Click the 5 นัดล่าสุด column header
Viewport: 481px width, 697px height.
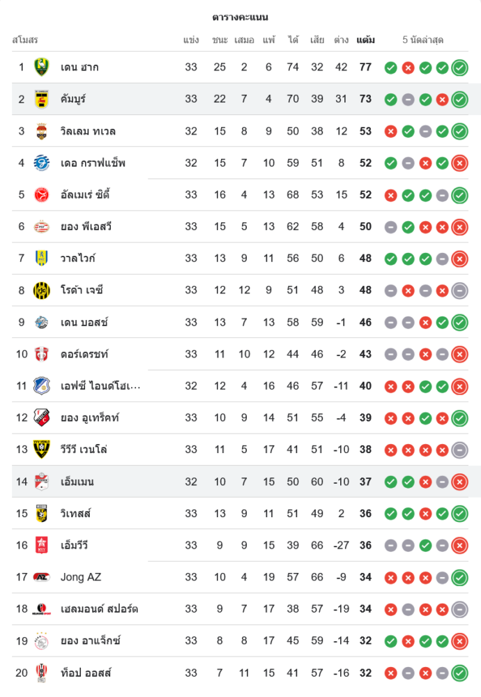pyautogui.click(x=423, y=40)
